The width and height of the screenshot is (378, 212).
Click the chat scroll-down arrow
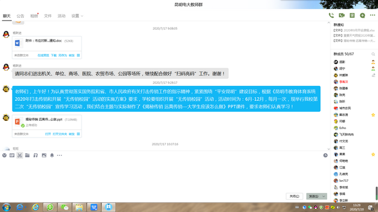[x=328, y=149]
